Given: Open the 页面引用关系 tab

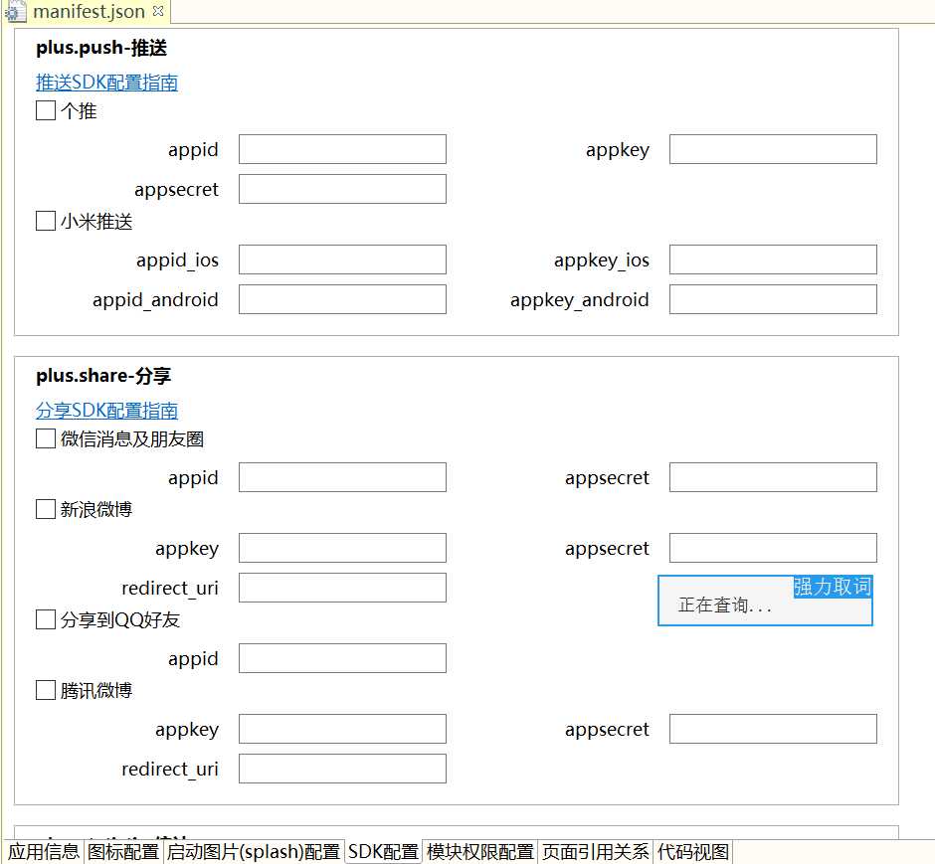Looking at the screenshot, I should pyautogui.click(x=595, y=852).
